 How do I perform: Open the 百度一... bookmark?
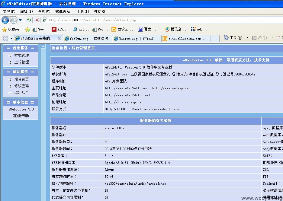(149, 29)
